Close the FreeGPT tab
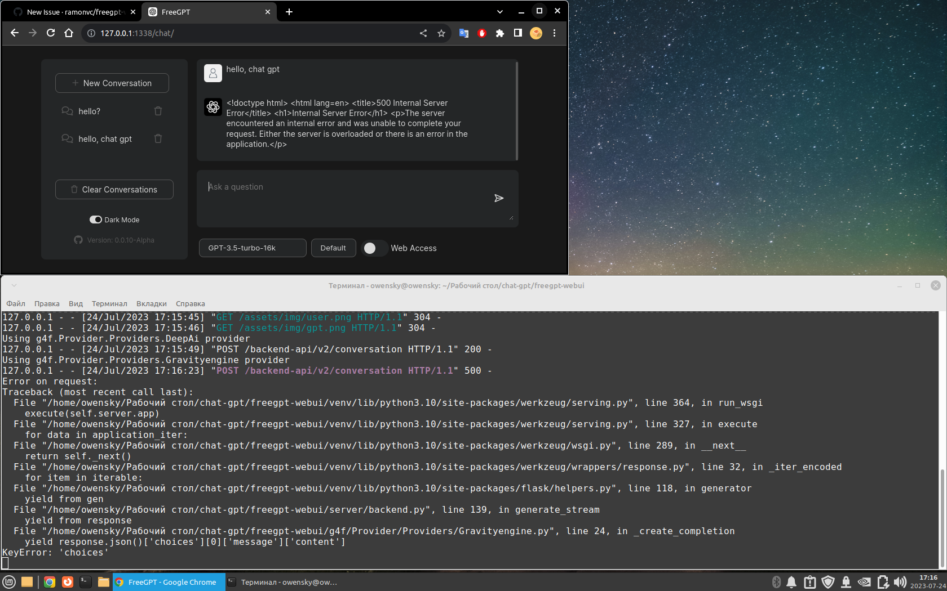The image size is (947, 591). click(267, 12)
